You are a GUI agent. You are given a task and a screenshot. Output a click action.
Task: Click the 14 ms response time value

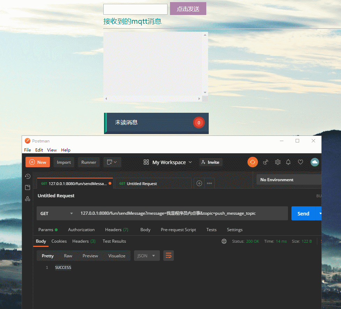(281, 241)
